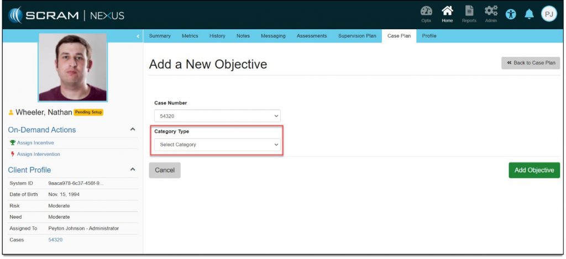Switch to the Summary tab
Viewport: 566px width, 259px height.
[x=160, y=36]
